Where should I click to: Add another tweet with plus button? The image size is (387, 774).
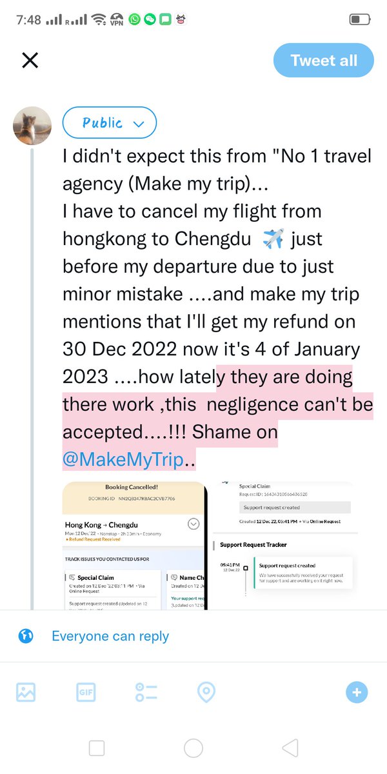357,693
